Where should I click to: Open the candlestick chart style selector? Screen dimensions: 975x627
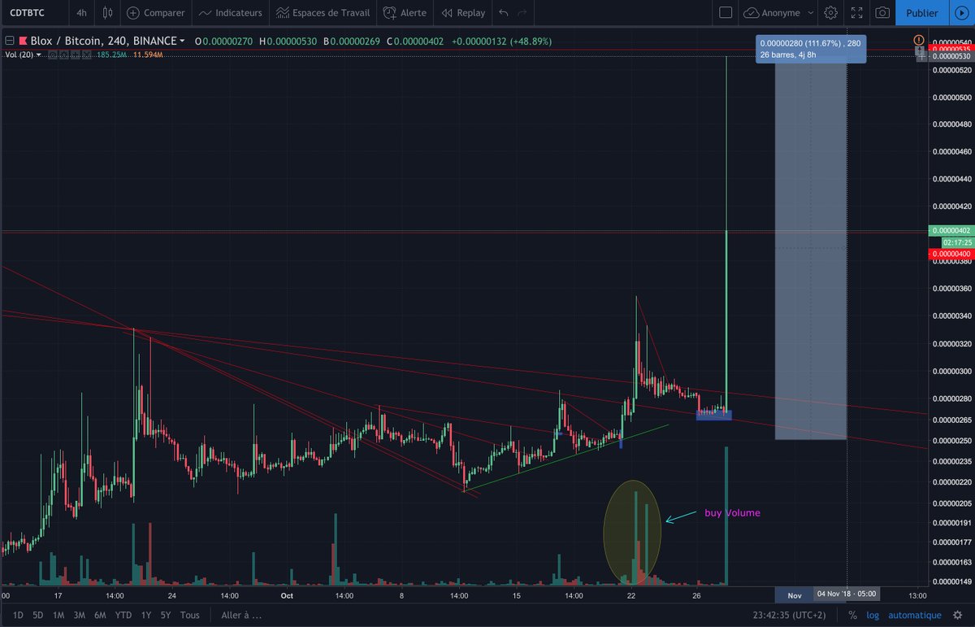tap(107, 13)
